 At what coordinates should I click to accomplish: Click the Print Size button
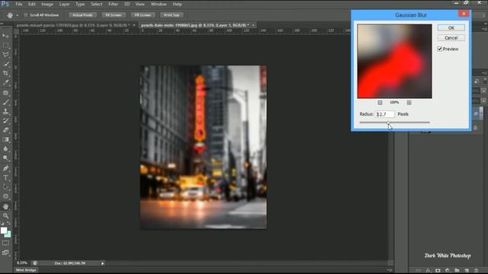point(172,15)
